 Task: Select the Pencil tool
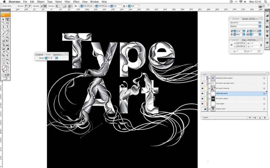pos(7,34)
